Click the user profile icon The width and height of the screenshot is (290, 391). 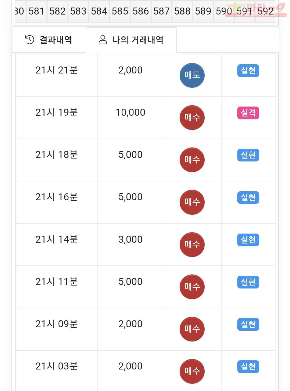(x=103, y=40)
